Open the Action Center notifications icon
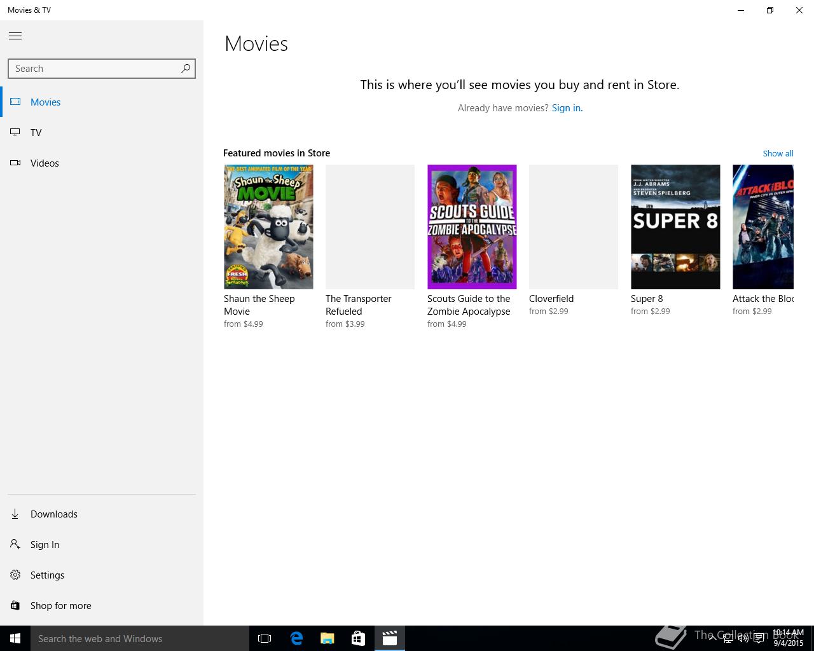The image size is (814, 651). (x=759, y=638)
